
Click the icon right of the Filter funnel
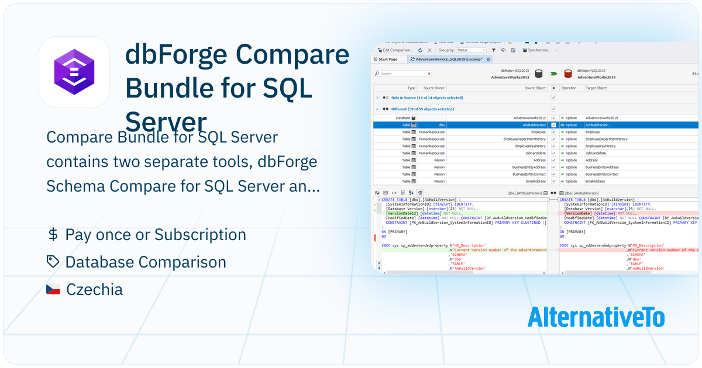tap(504, 50)
